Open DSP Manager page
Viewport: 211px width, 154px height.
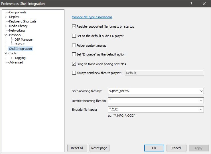pos(24,40)
